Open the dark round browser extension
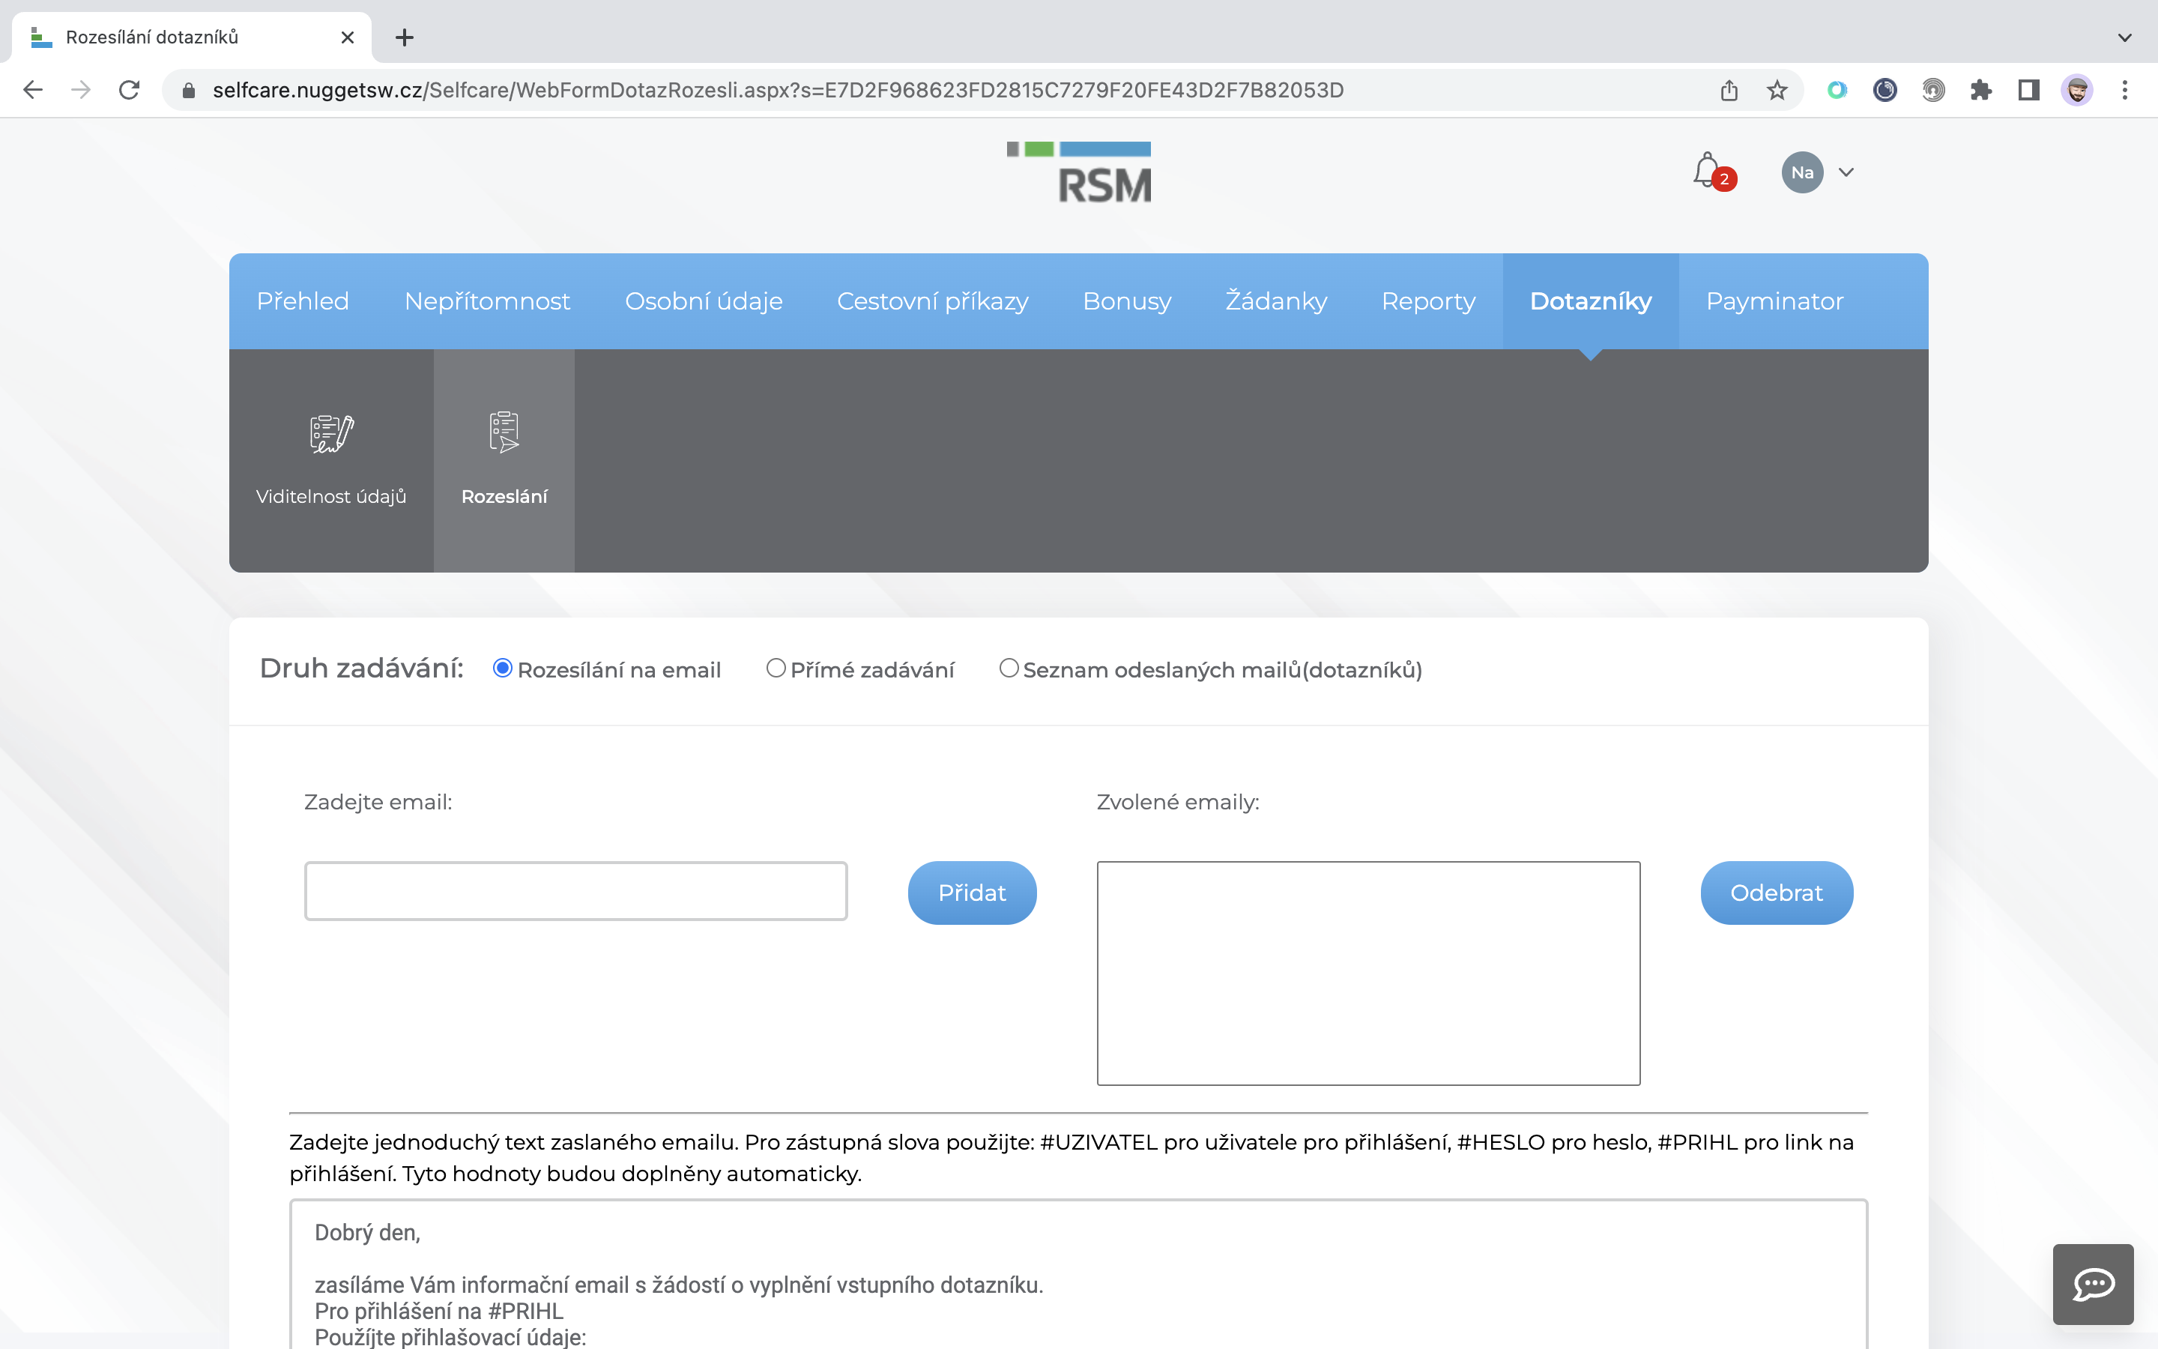2158x1349 pixels. [1885, 90]
